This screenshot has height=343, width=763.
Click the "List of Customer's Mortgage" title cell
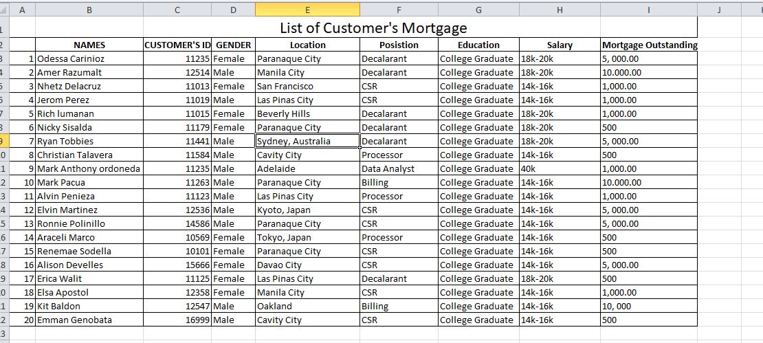point(373,28)
